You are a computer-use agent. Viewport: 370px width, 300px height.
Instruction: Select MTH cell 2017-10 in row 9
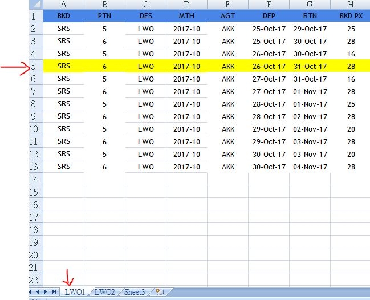tap(186, 116)
